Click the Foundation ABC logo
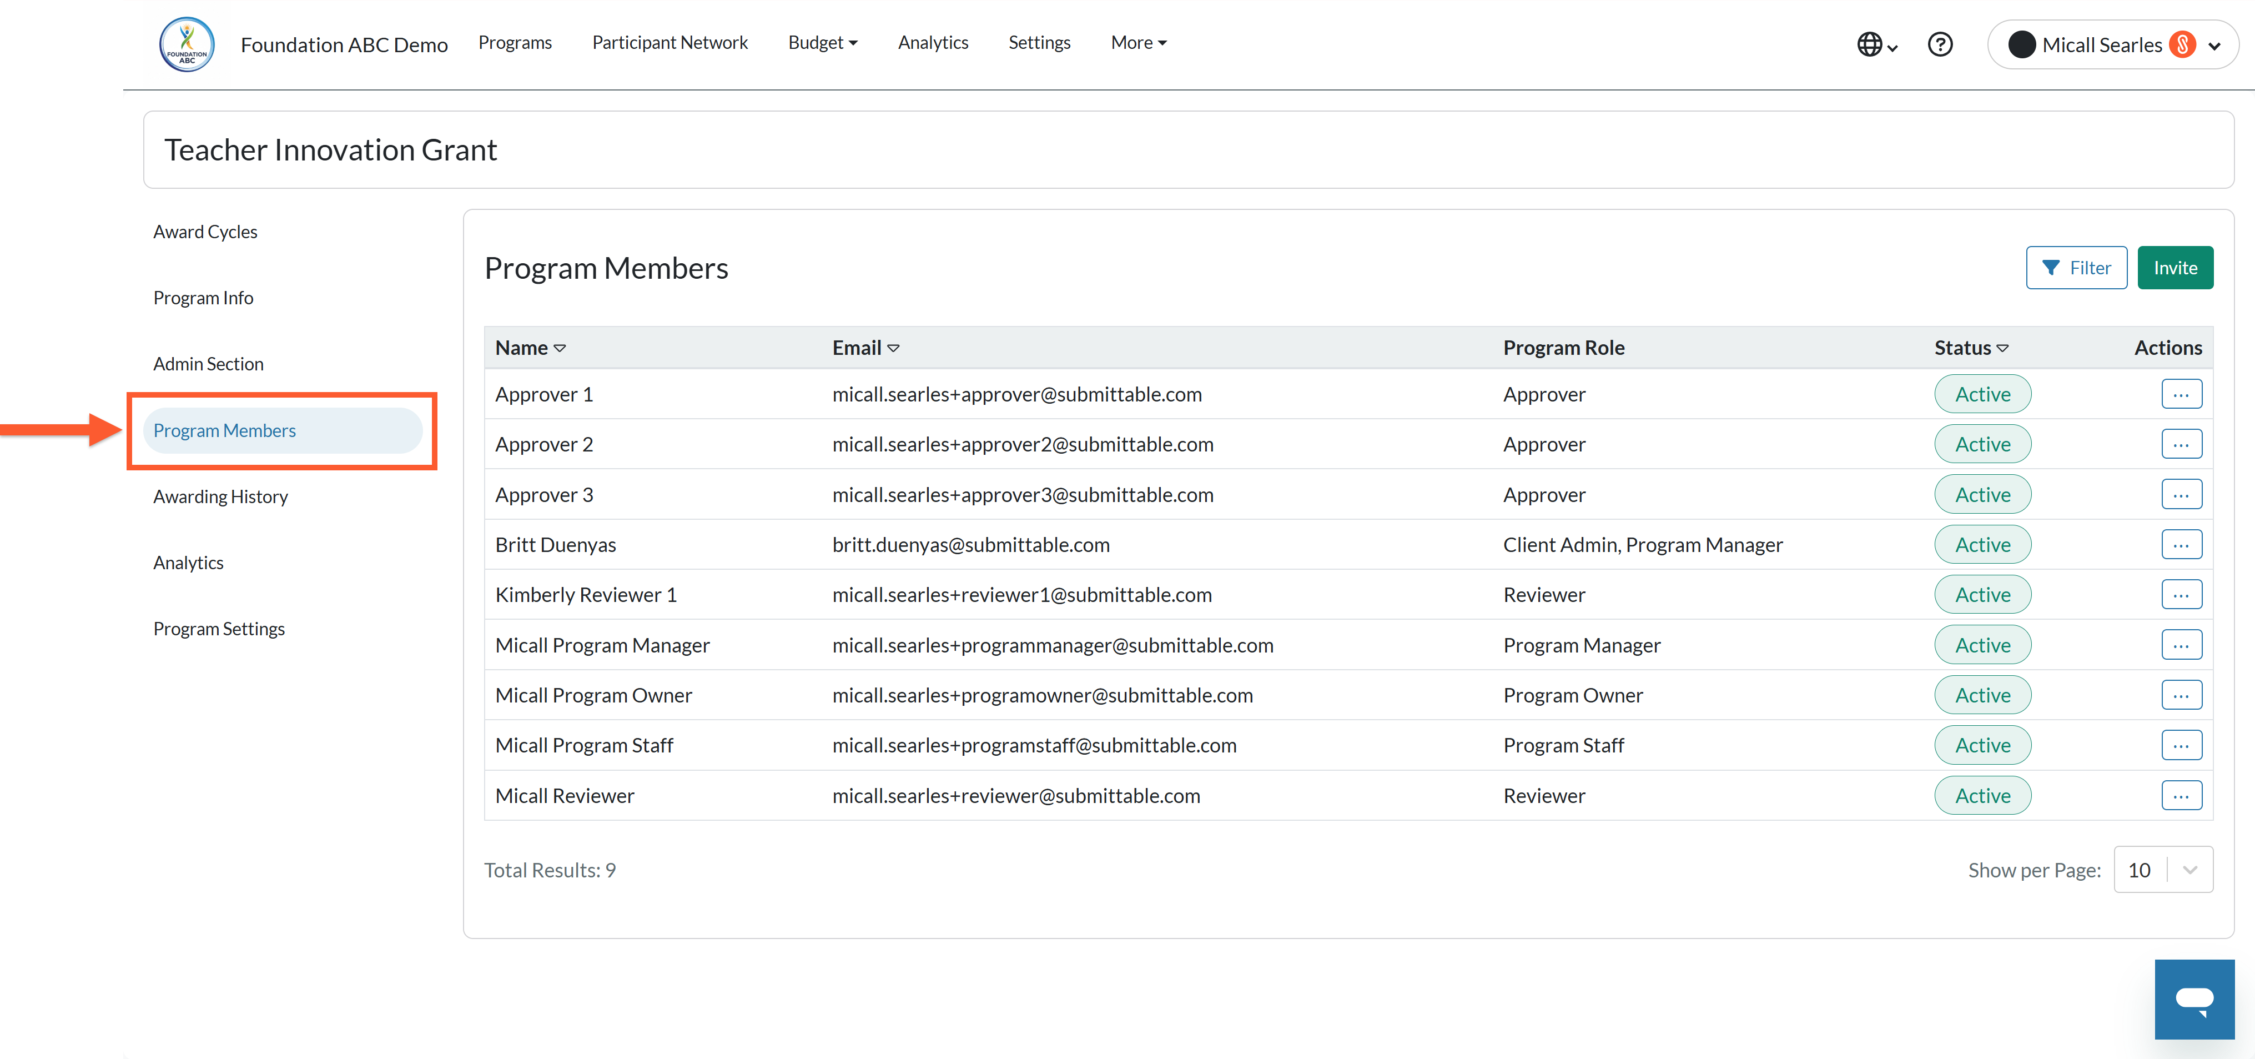This screenshot has width=2255, height=1059. point(187,44)
